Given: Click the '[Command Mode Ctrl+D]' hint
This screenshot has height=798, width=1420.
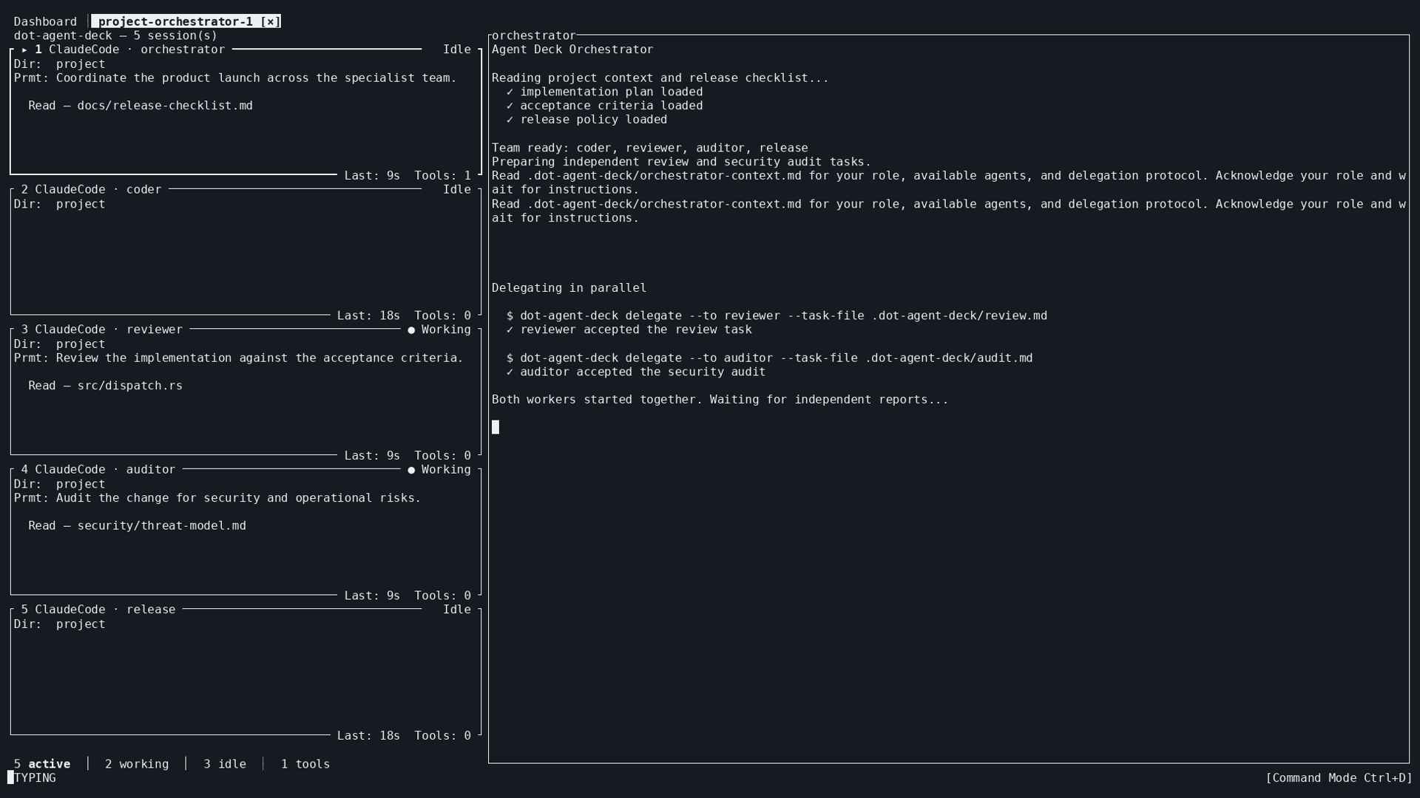Looking at the screenshot, I should (1339, 778).
